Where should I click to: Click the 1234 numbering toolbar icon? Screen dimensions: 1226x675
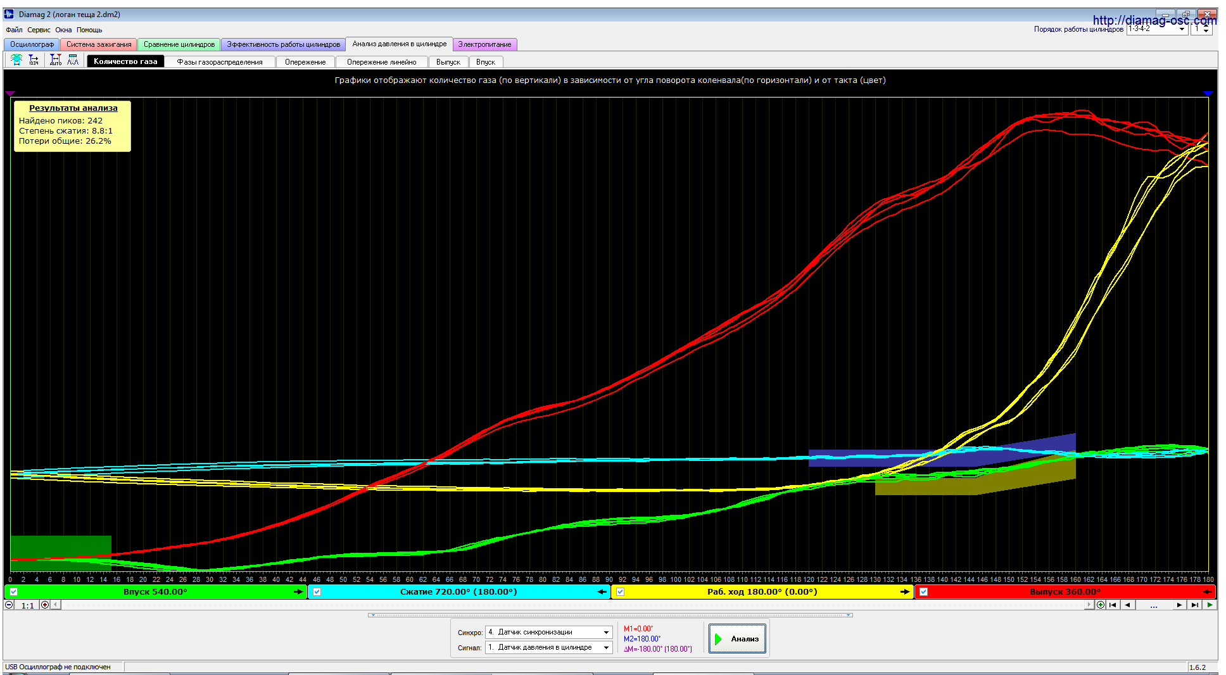[34, 60]
